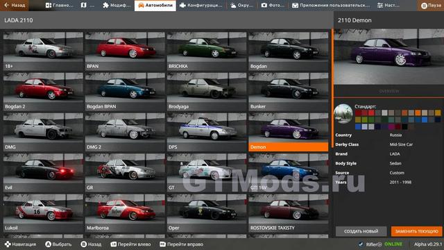Open the weather-icon Окру... environment tab
The height and width of the screenshot is (250, 444).
pyautogui.click(x=241, y=6)
